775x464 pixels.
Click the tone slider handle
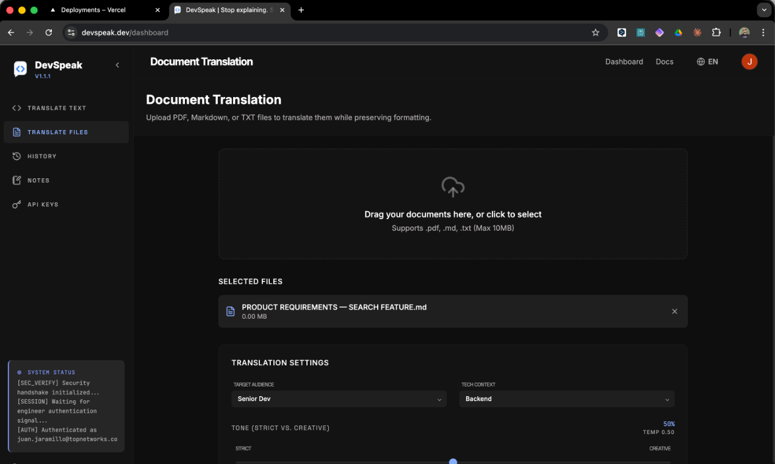coord(453,462)
